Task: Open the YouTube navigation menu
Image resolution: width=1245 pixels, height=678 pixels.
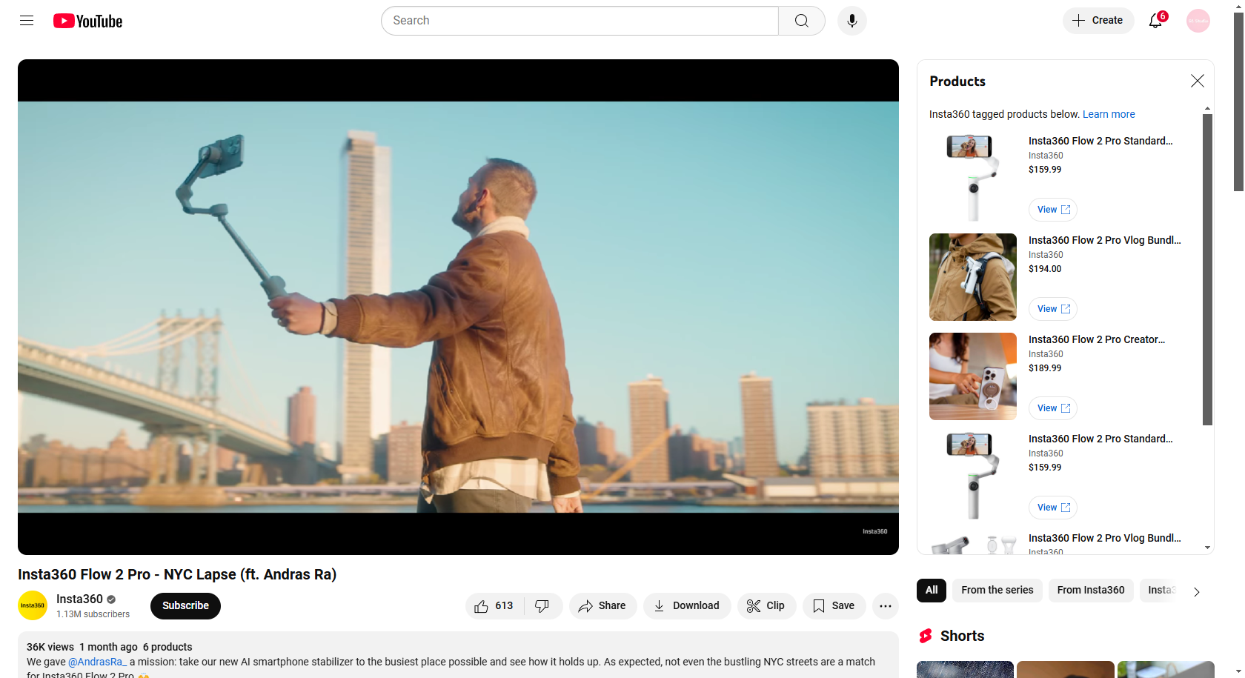Action: coord(26,21)
